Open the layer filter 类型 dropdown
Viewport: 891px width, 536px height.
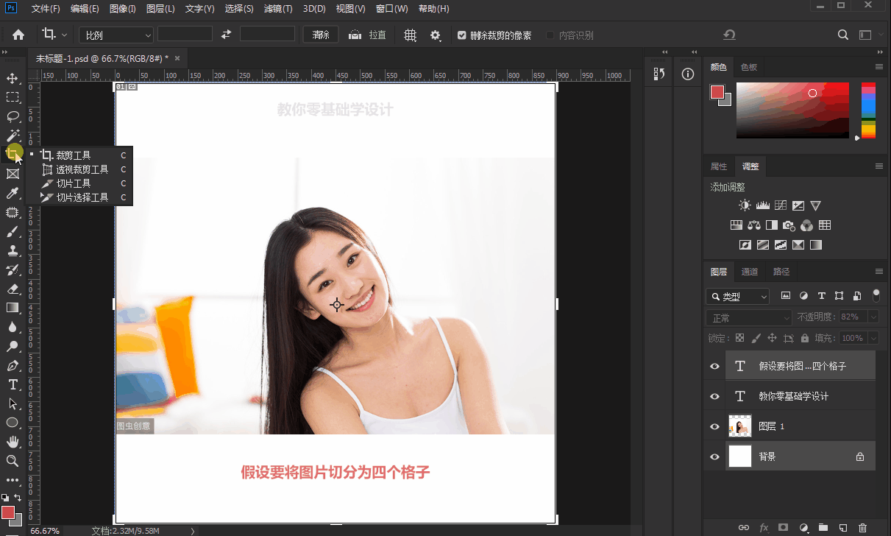737,297
